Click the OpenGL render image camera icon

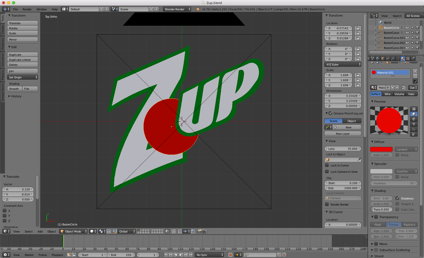click(199, 232)
